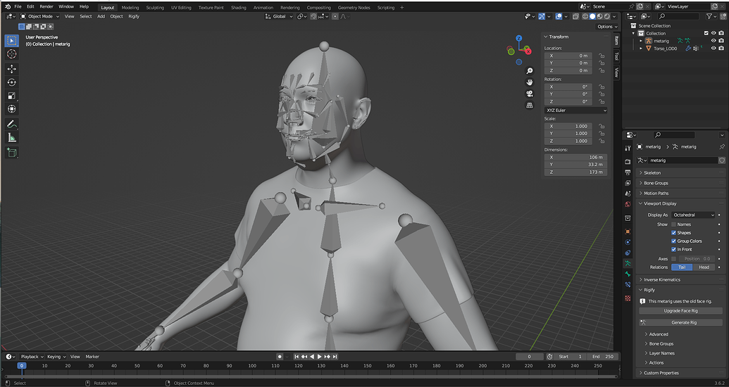Toggle X-ray mode in viewport header

(x=575, y=16)
